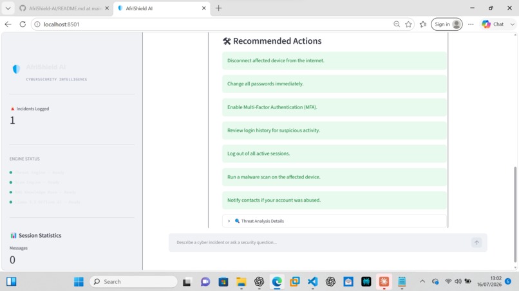
Task: Open the Windows Start menu
Action: pos(79,282)
